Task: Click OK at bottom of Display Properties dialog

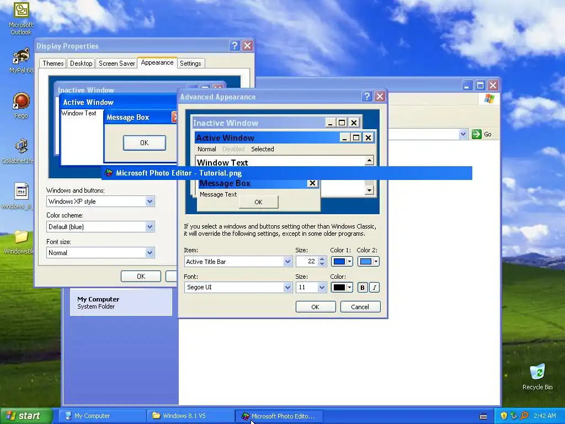Action: coord(141,277)
